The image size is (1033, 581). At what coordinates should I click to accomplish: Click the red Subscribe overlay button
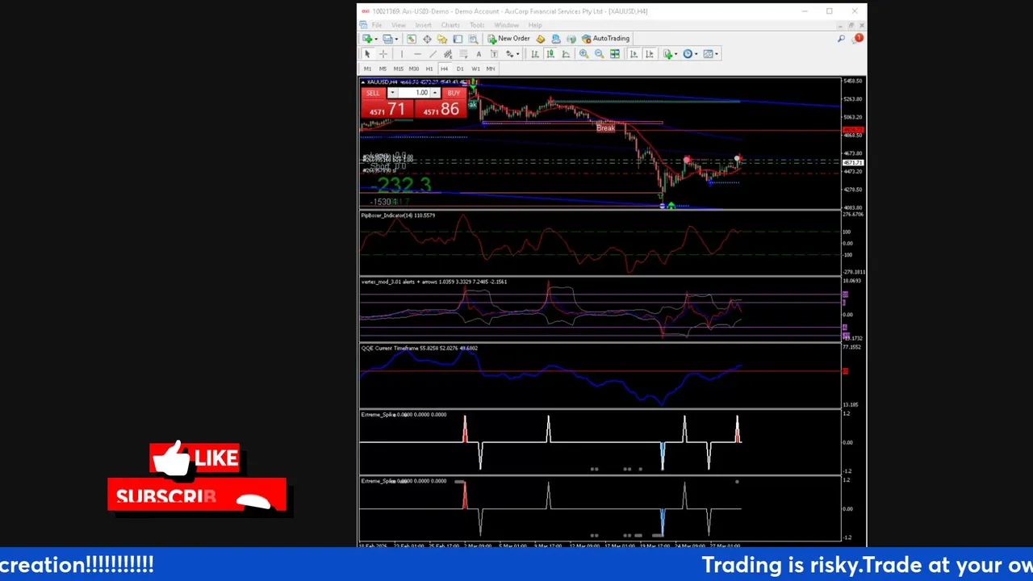(197, 495)
